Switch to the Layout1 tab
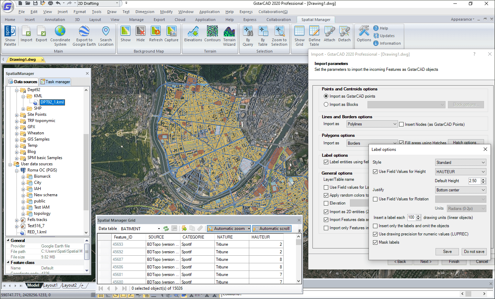 (51, 285)
